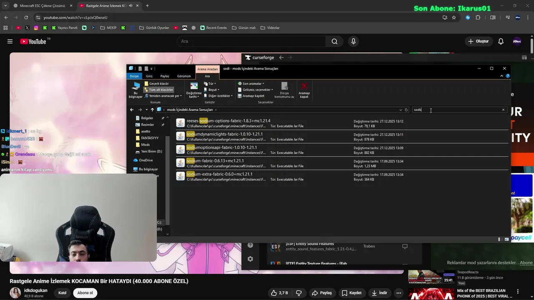Open Değiştirme tarihi filter dropdown
The height and width of the screenshot is (300, 534).
point(194,90)
